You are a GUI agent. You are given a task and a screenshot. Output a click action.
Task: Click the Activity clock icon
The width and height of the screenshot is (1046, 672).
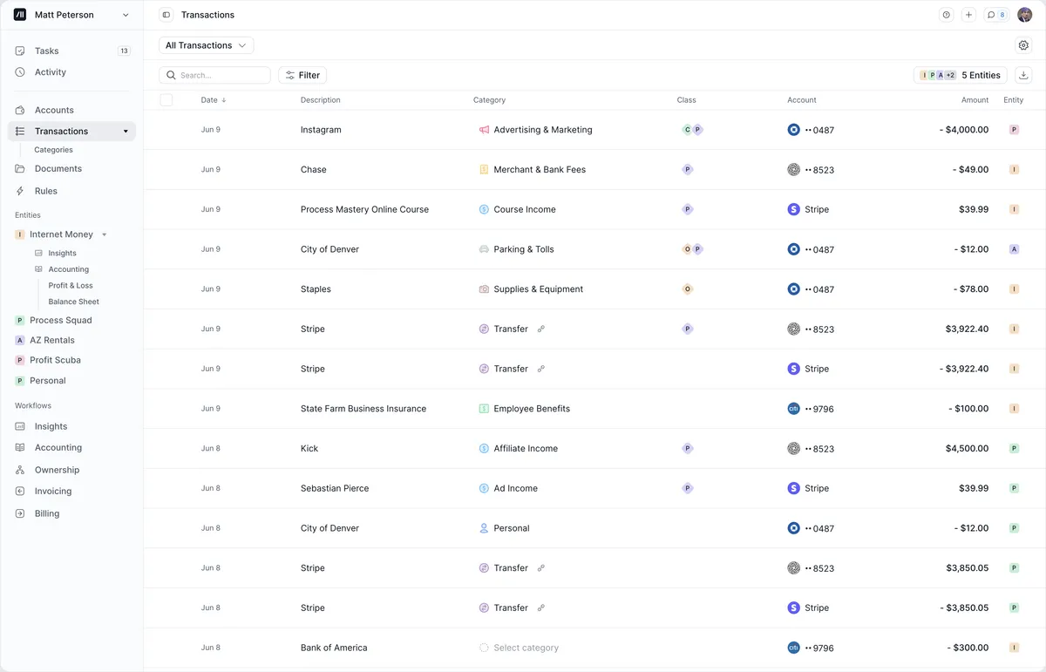[x=20, y=72]
